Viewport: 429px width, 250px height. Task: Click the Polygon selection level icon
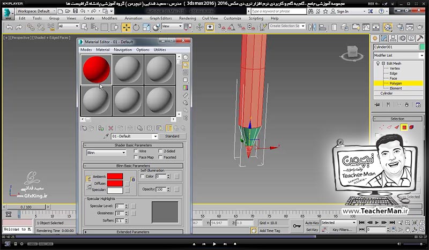coord(404,127)
